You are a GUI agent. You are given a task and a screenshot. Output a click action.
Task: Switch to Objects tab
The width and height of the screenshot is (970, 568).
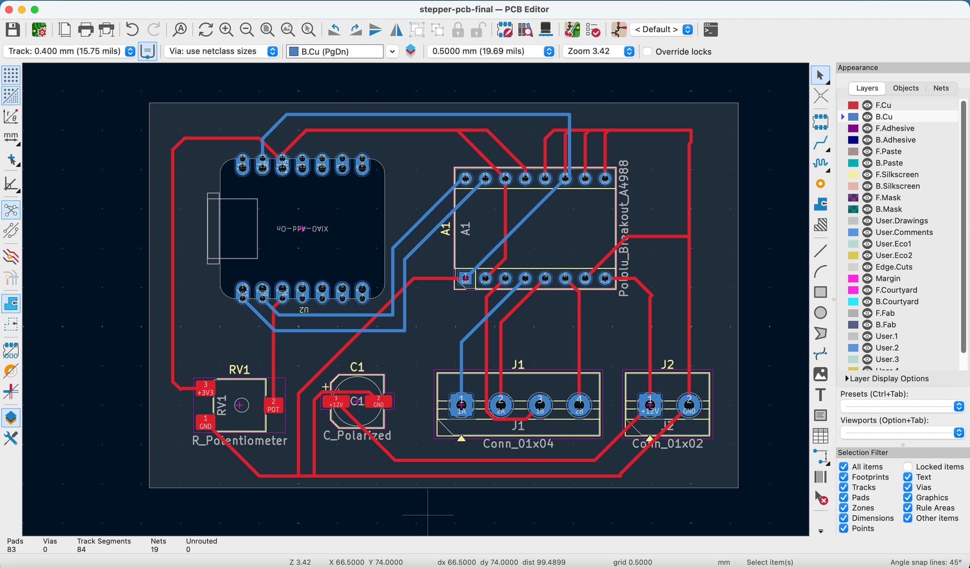[x=905, y=88]
